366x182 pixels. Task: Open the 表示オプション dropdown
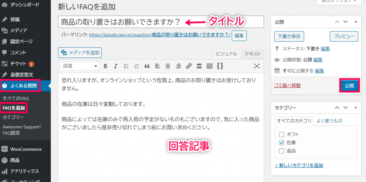click(x=339, y=2)
